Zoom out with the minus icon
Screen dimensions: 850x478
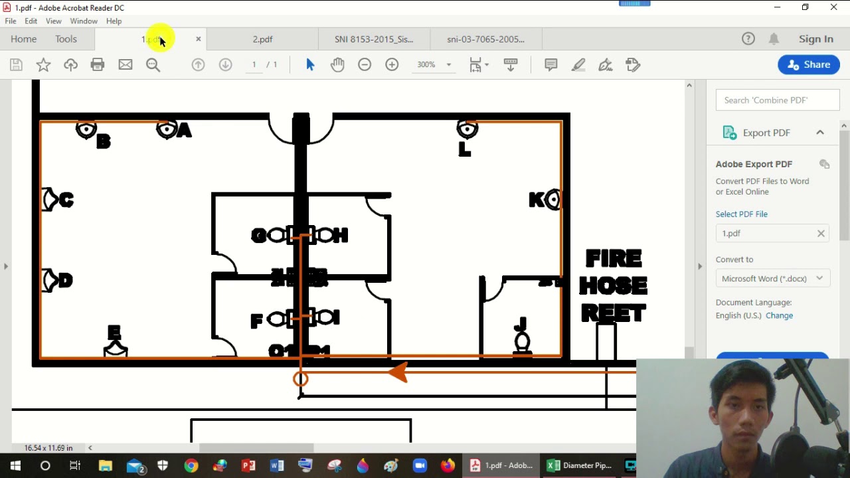(365, 64)
